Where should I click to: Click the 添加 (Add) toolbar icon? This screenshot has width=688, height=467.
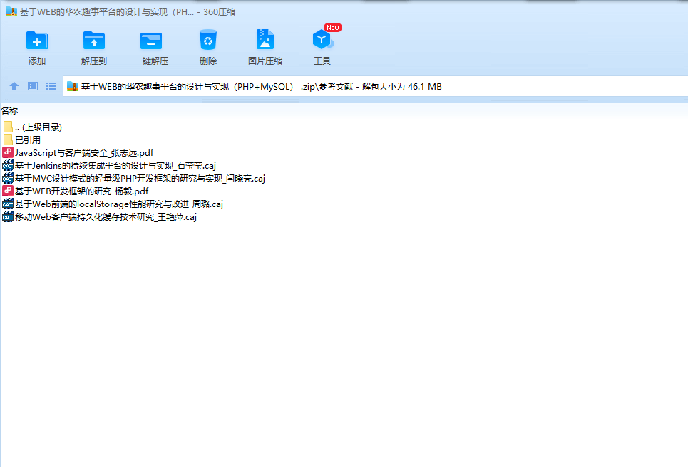pos(37,41)
